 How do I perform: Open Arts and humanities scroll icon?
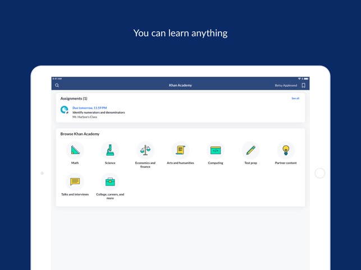coord(181,151)
